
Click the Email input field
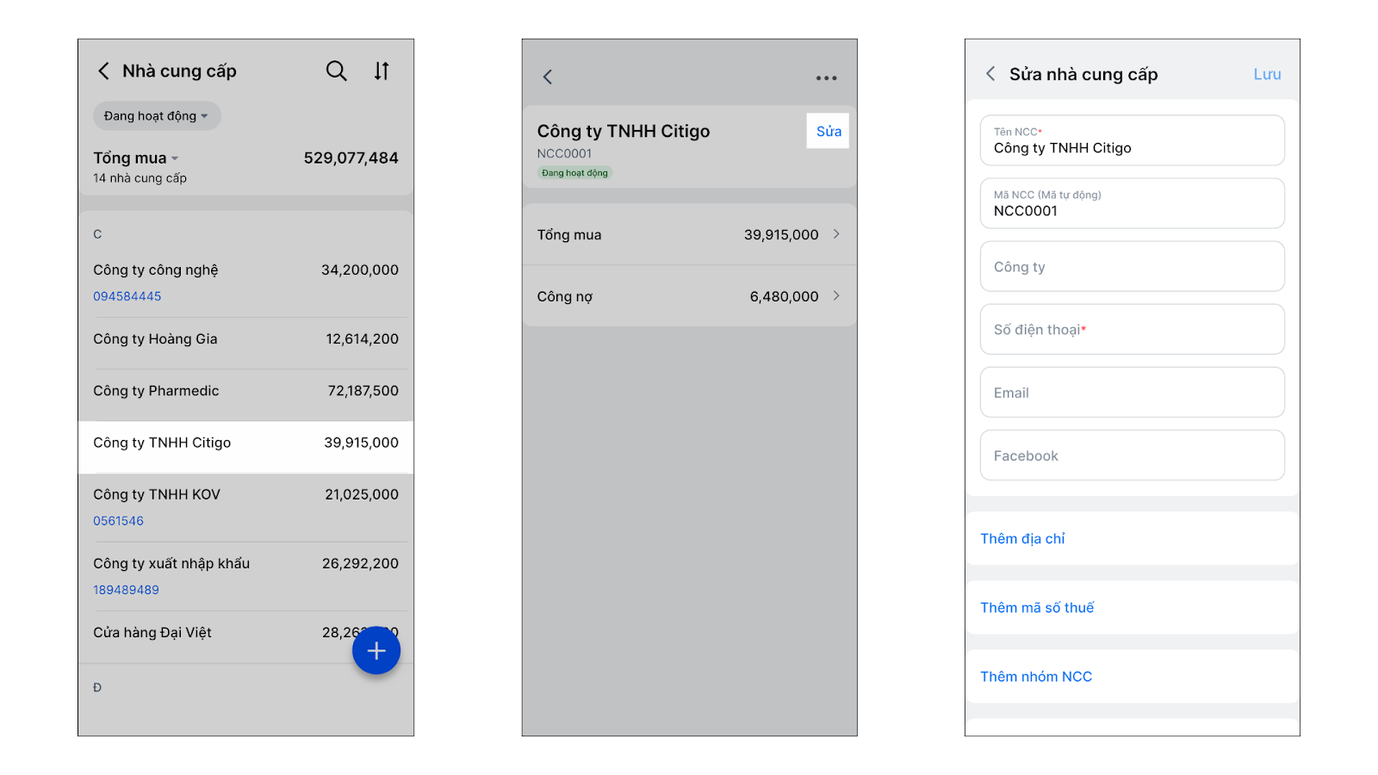click(1132, 393)
